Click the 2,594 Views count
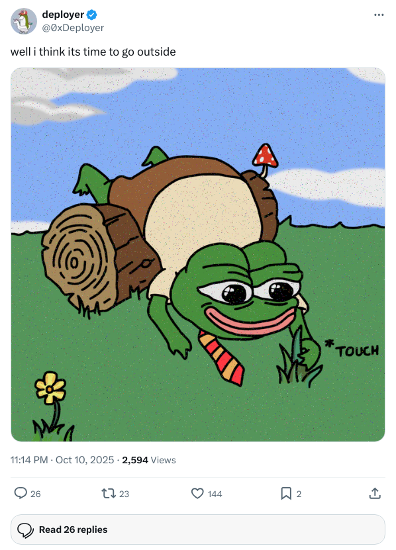The image size is (396, 550). coord(149,460)
